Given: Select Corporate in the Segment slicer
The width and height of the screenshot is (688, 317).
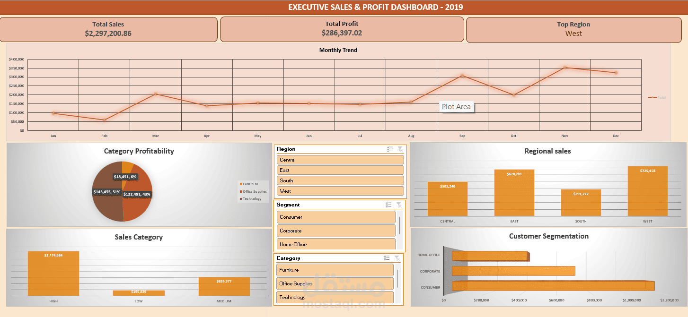Looking at the screenshot, I should [x=336, y=231].
